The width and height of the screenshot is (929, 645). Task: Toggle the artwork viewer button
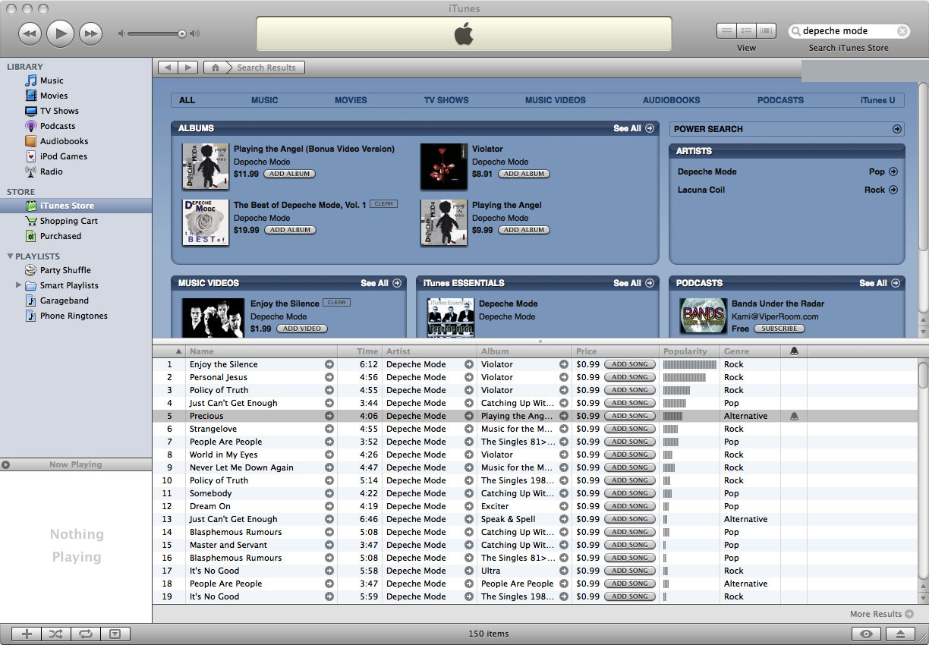115,634
